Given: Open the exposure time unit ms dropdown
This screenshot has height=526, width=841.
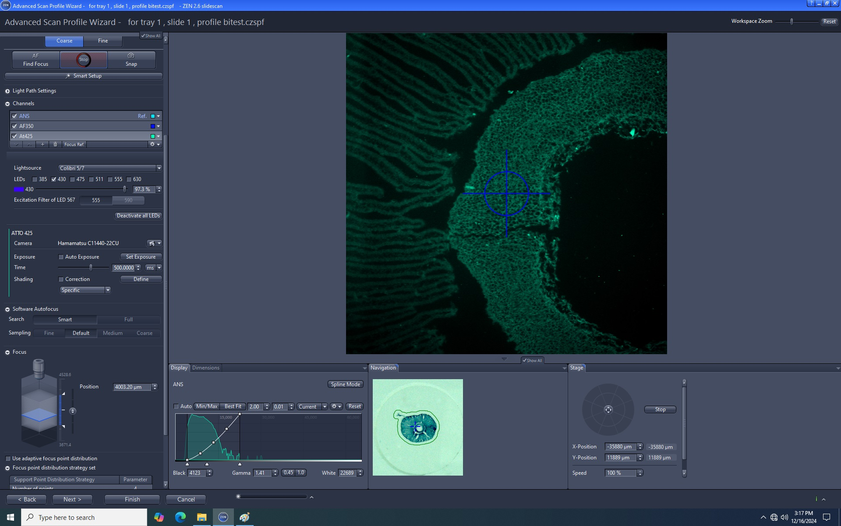Looking at the screenshot, I should tap(154, 268).
